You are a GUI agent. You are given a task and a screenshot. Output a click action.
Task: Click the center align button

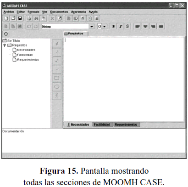tap(145, 26)
